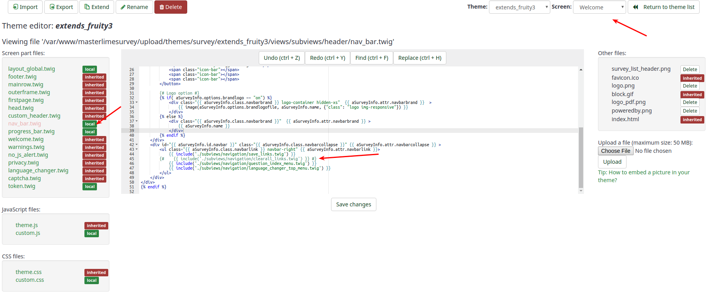Delete the survey_list_header.png file
This screenshot has height=299, width=709.
689,70
